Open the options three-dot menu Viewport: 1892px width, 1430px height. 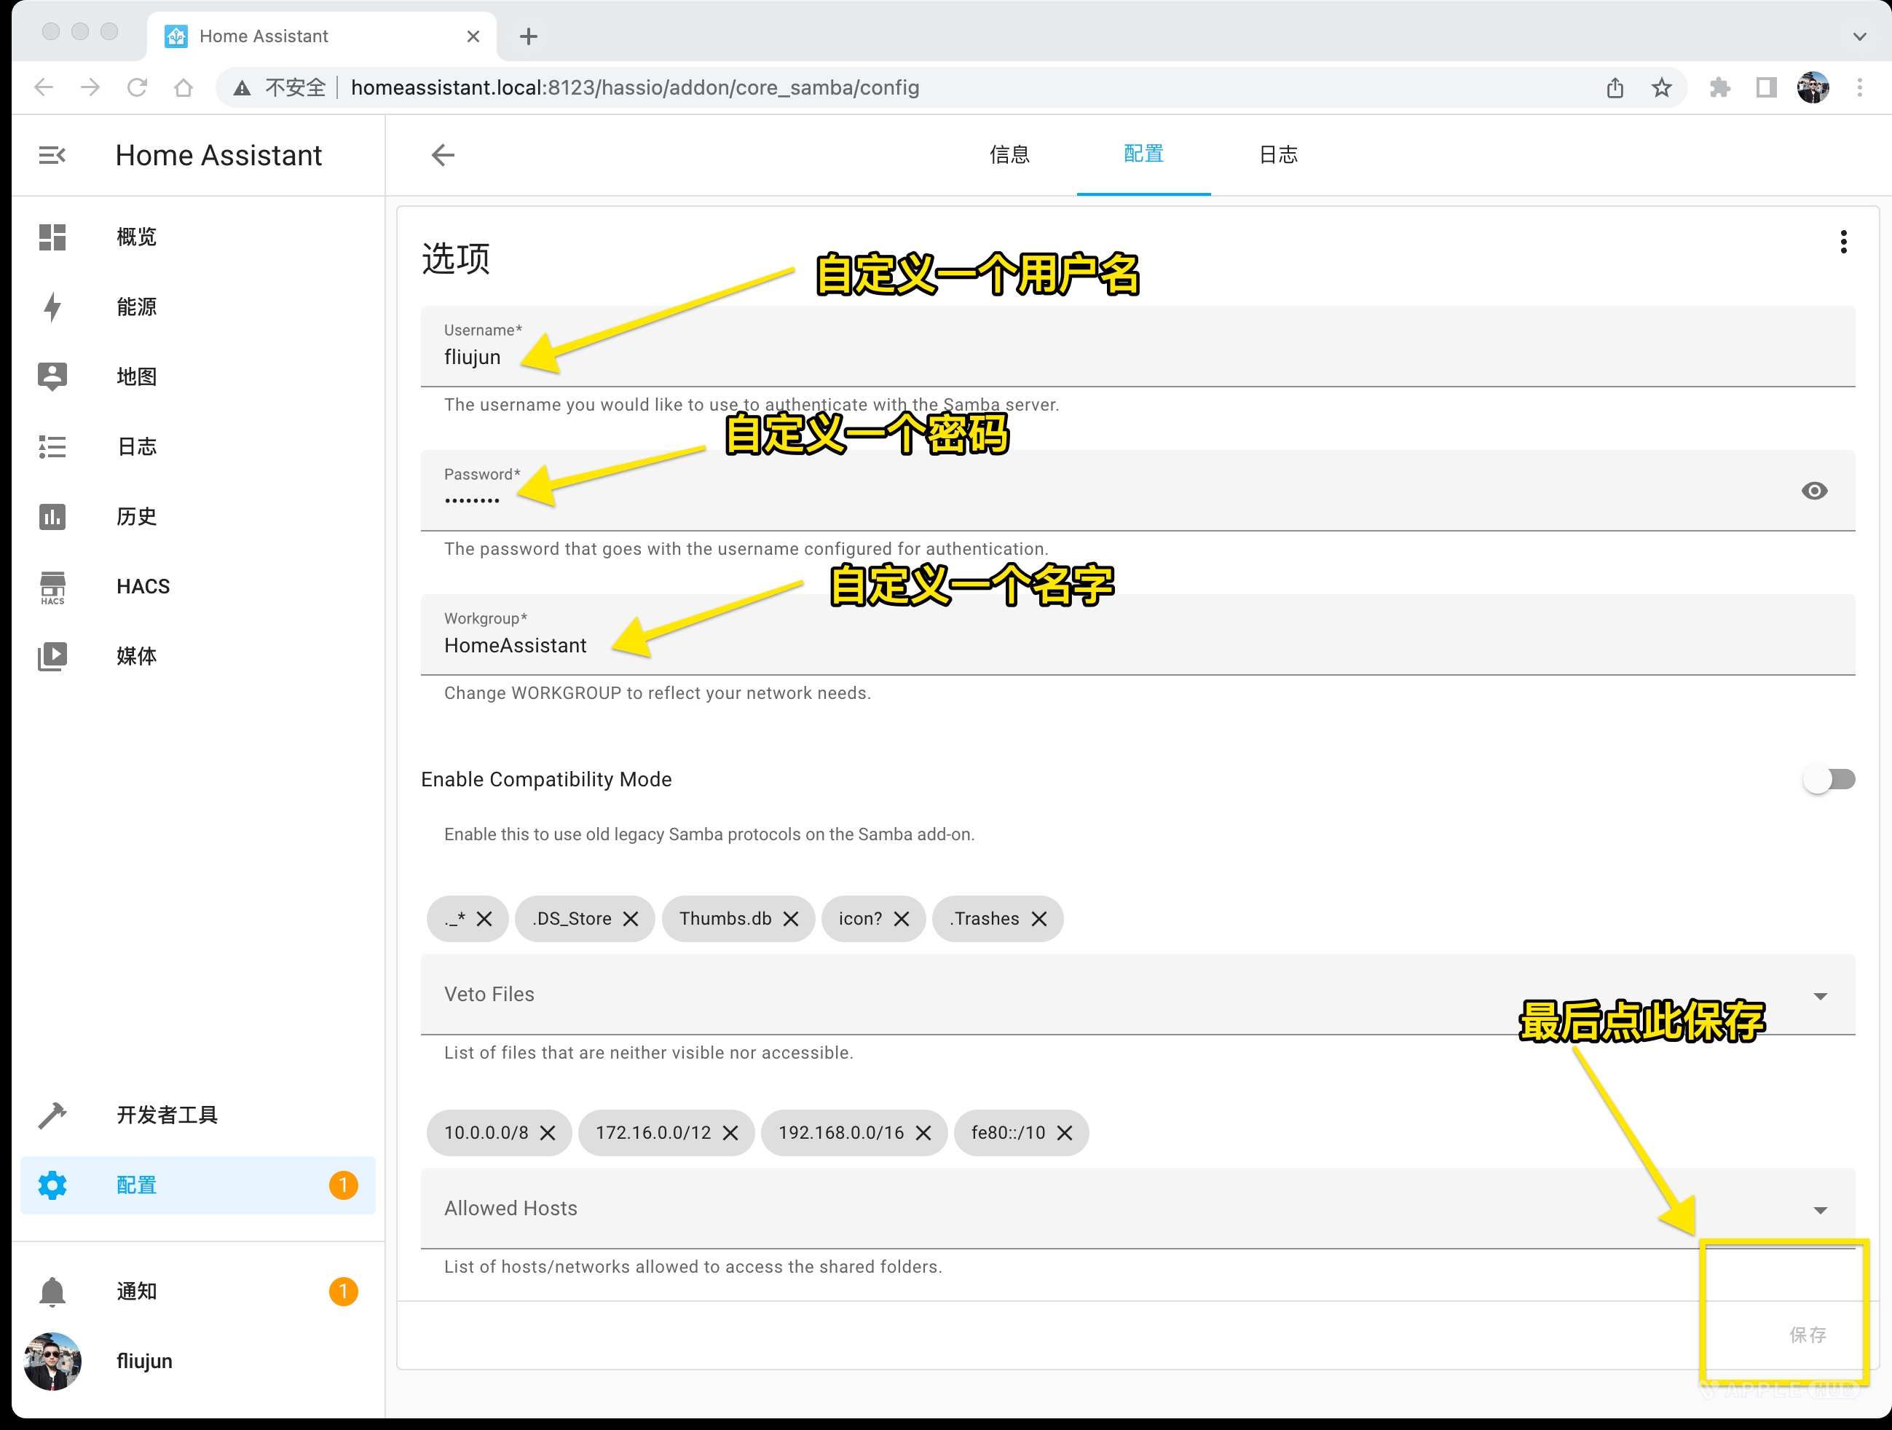[1843, 242]
